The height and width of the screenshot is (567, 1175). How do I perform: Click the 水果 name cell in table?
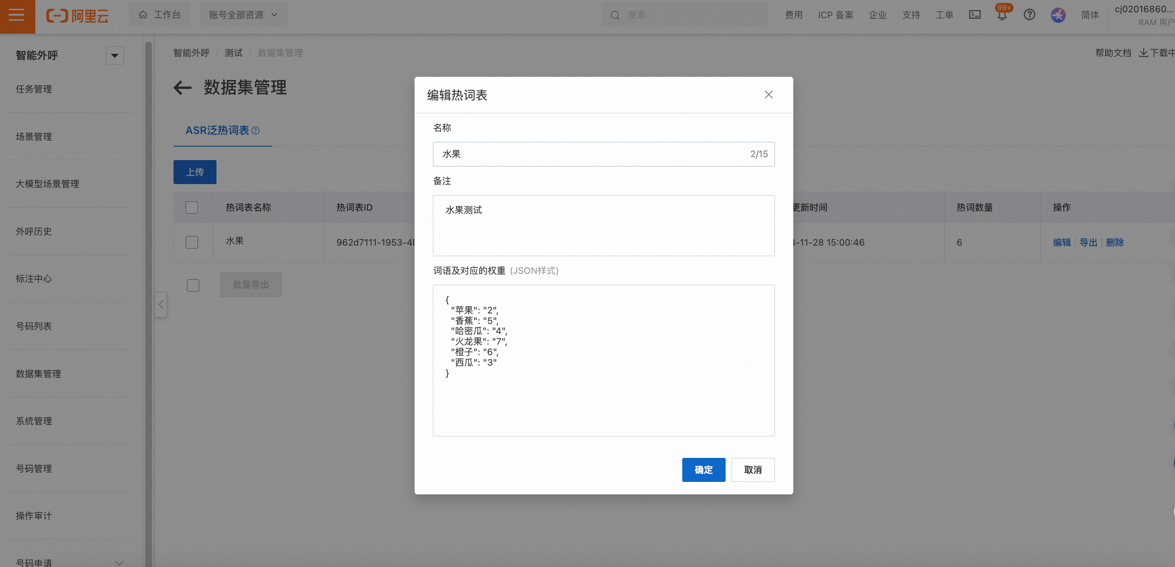tap(235, 241)
